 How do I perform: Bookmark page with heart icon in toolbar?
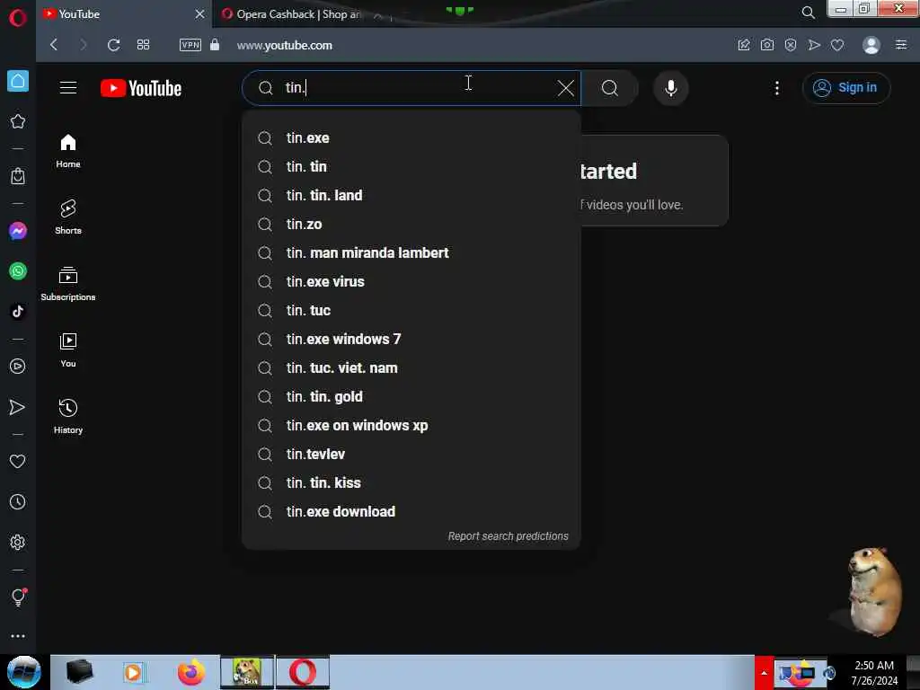837,45
